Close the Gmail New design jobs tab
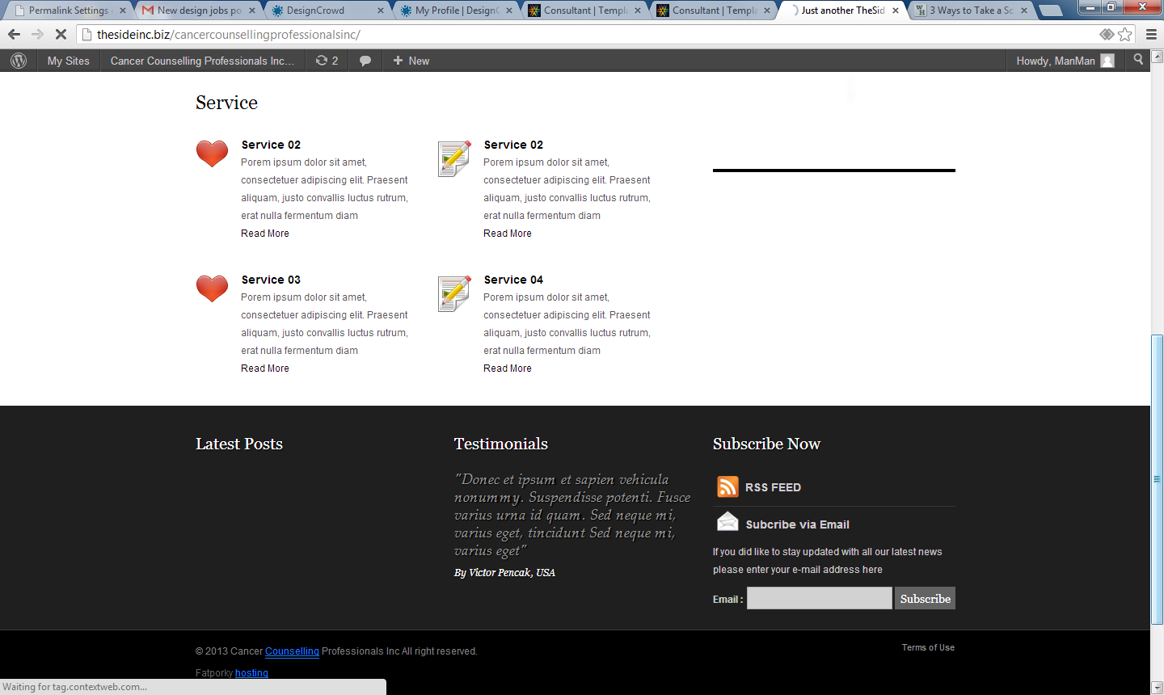The image size is (1164, 695). point(252,11)
